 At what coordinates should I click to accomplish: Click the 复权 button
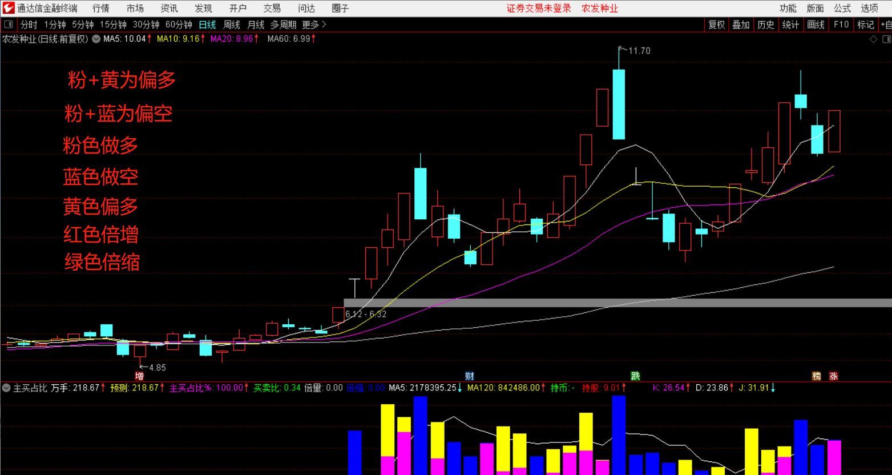[x=716, y=25]
